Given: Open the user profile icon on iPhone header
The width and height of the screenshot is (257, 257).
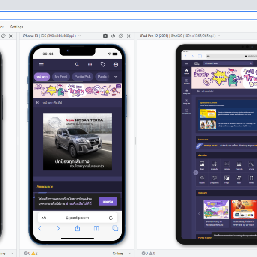Looking at the screenshot, I should click(116, 65).
